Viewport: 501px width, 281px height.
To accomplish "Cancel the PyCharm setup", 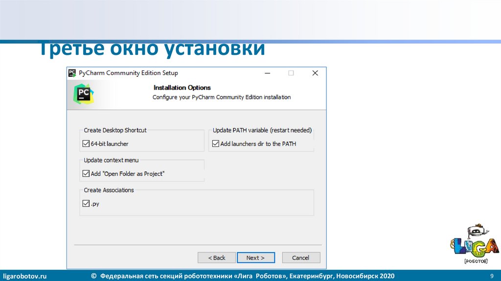I will 301,258.
